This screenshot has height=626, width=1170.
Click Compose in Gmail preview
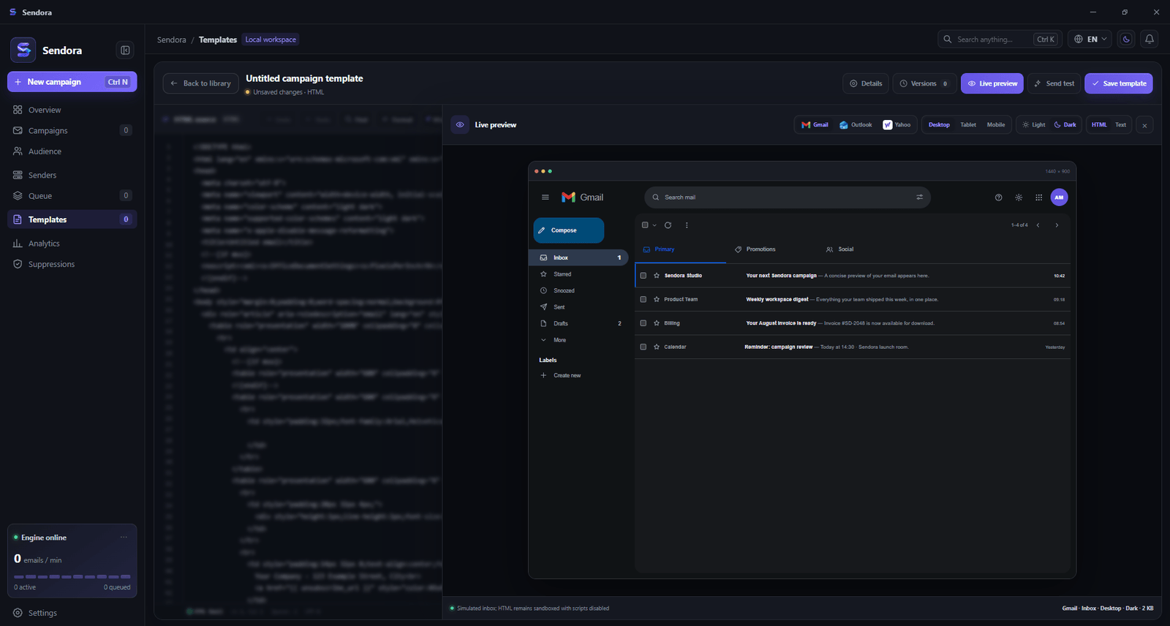pos(569,230)
